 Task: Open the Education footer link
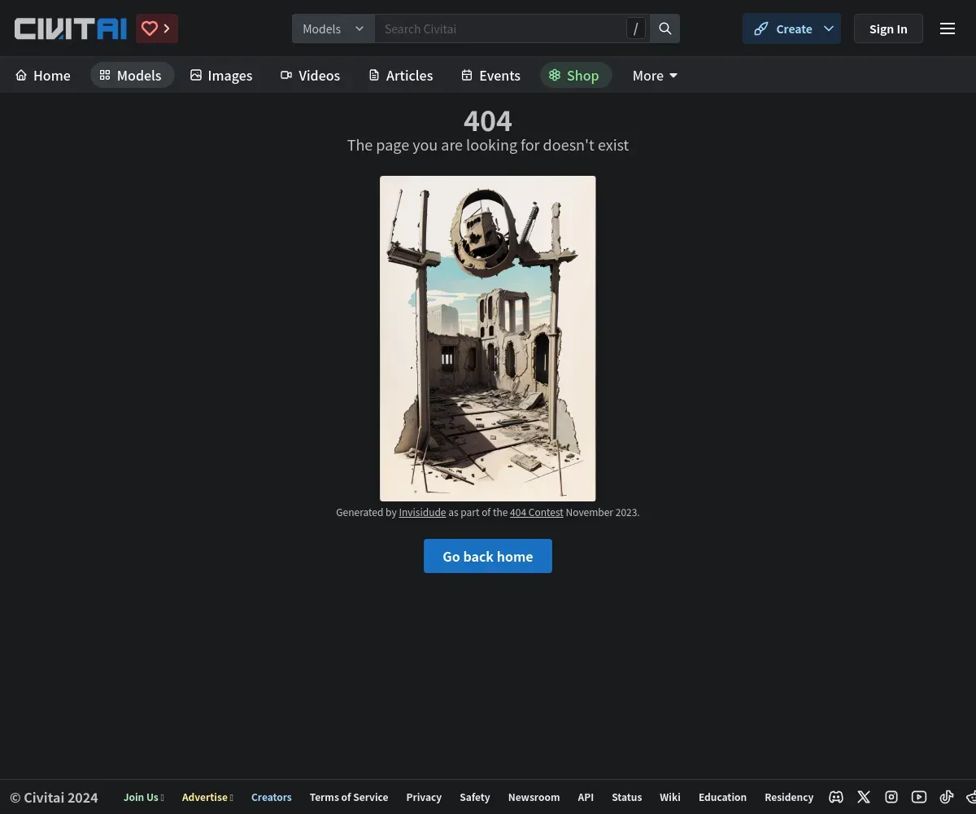click(722, 798)
